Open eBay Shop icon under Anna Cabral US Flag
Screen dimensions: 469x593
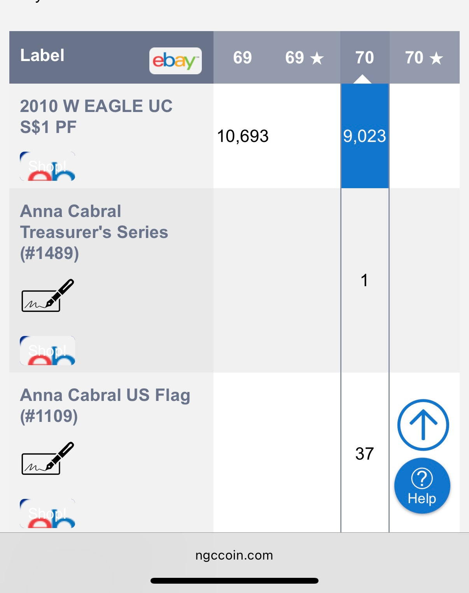(47, 513)
